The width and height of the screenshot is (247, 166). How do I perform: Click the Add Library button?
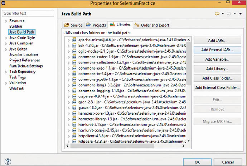coord(217,68)
